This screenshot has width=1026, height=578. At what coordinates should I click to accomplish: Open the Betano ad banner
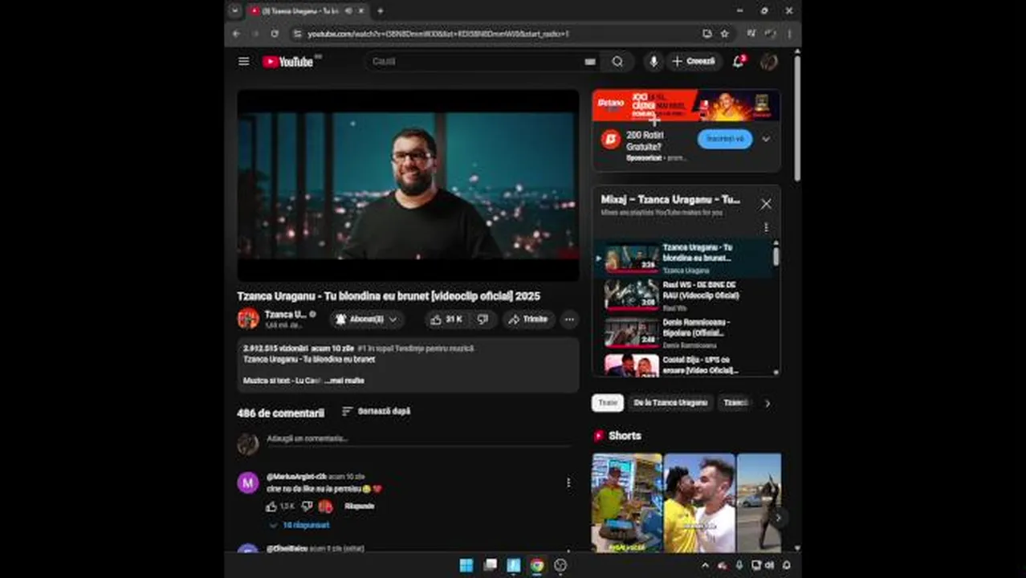686,106
